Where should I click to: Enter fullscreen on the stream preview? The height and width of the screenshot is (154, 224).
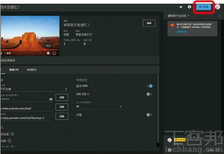(x=55, y=53)
